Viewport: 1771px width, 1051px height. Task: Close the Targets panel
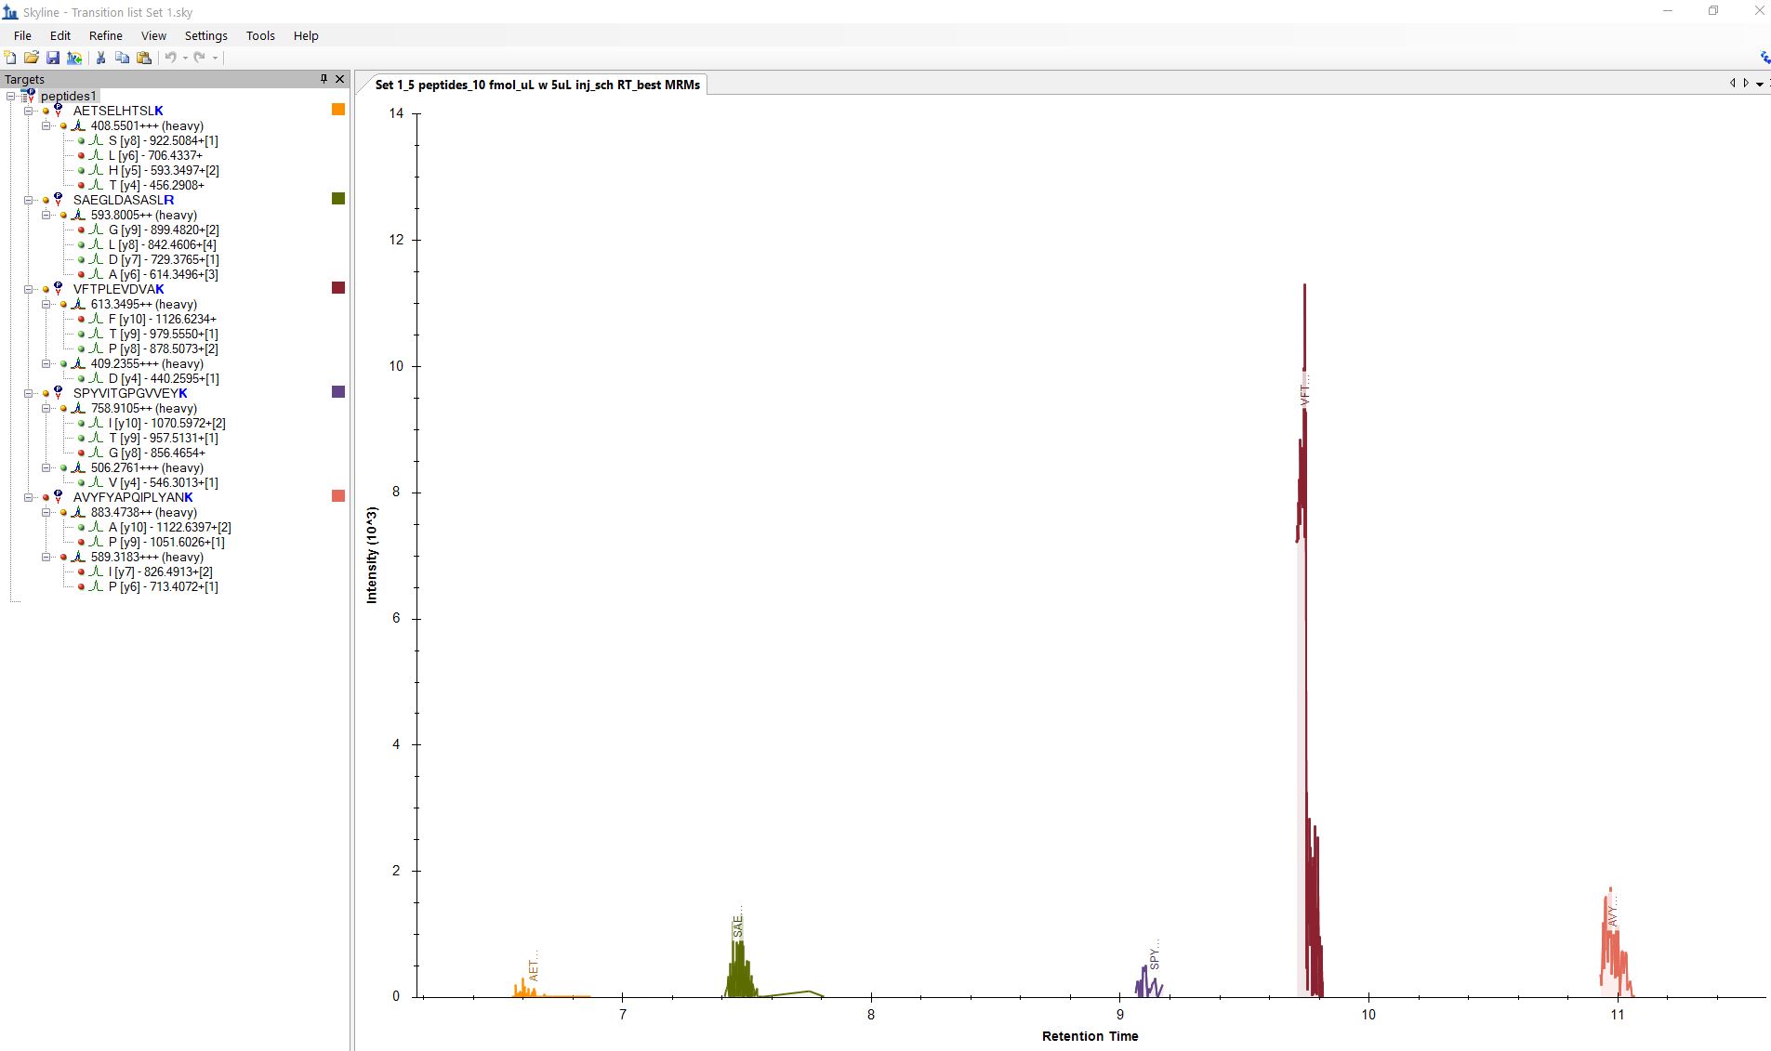(339, 79)
